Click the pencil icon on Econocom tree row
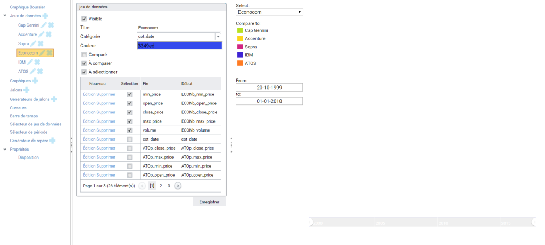This screenshot has width=545, height=245. pyautogui.click(x=42, y=53)
